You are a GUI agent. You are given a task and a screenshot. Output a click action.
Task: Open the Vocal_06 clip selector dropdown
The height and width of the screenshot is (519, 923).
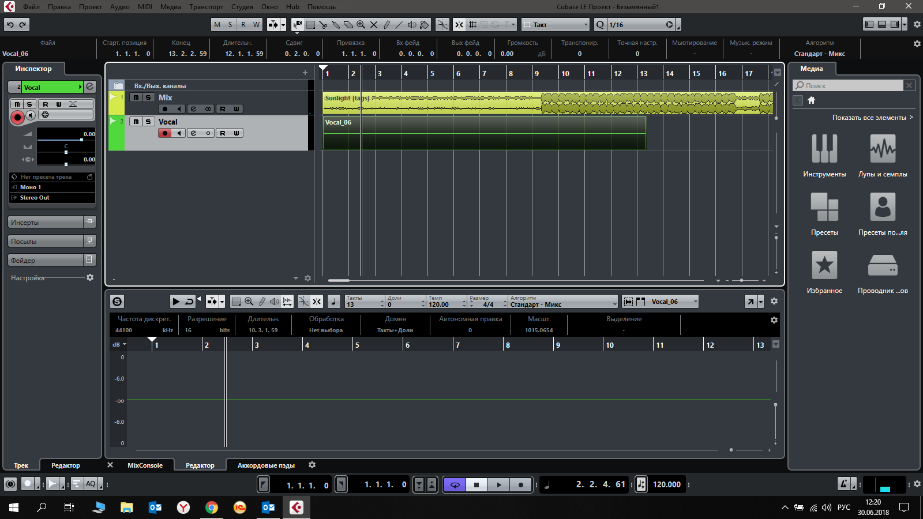(x=673, y=302)
